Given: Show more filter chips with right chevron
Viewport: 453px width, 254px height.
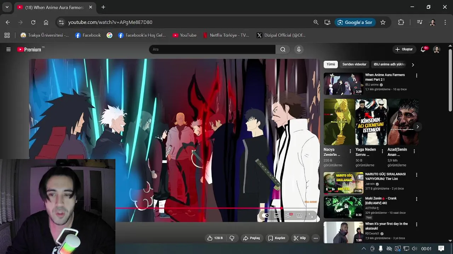Looking at the screenshot, I should tap(413, 65).
